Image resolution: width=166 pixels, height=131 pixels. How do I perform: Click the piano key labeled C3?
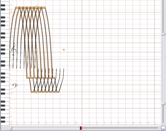(x=5, y=68)
